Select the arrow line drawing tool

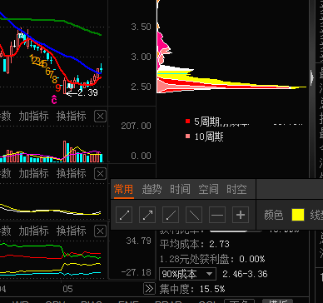coord(147,215)
